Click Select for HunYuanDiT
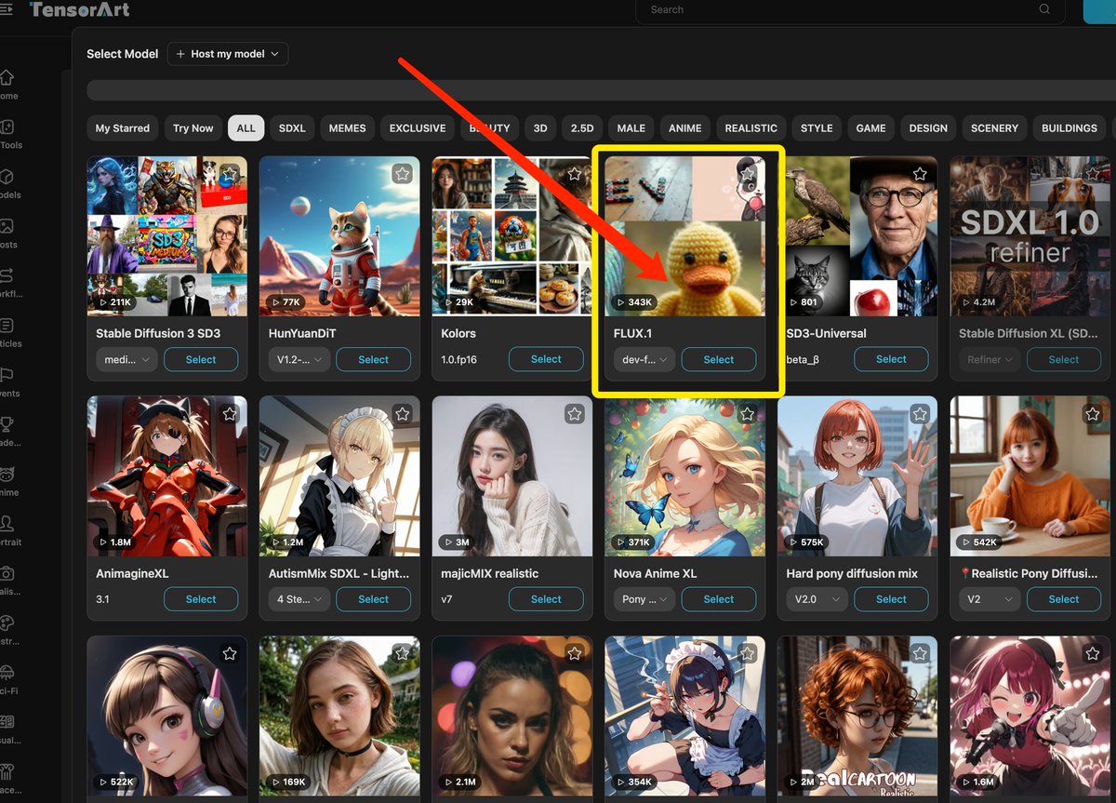The height and width of the screenshot is (803, 1116). [374, 359]
